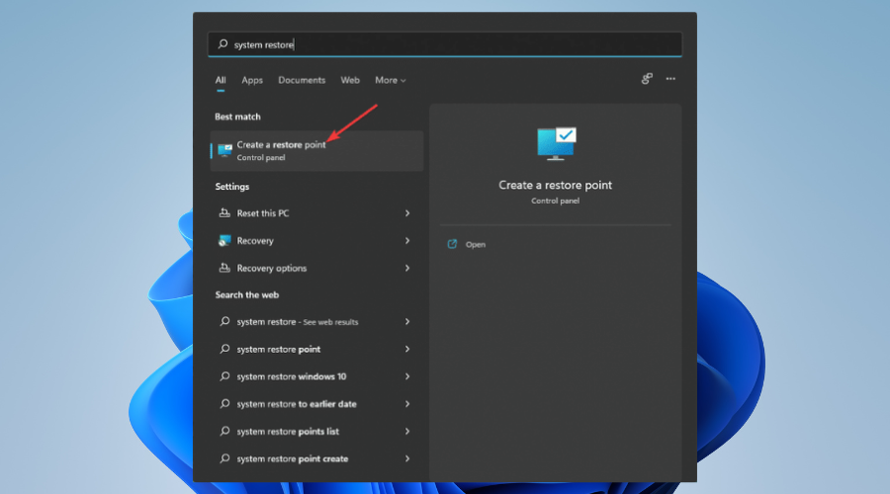The image size is (890, 494).
Task: Click the Reset this PC icon
Action: [x=224, y=213]
